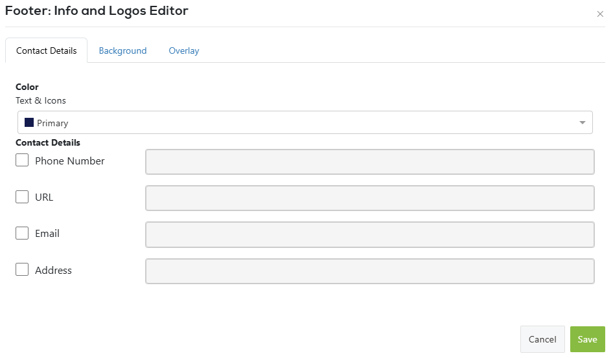The image size is (613, 358).
Task: Tick the URL checkbox
Action: [22, 197]
